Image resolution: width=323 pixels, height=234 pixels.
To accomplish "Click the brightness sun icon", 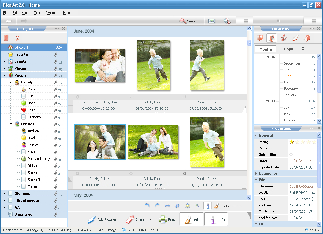I will [x=187, y=206].
